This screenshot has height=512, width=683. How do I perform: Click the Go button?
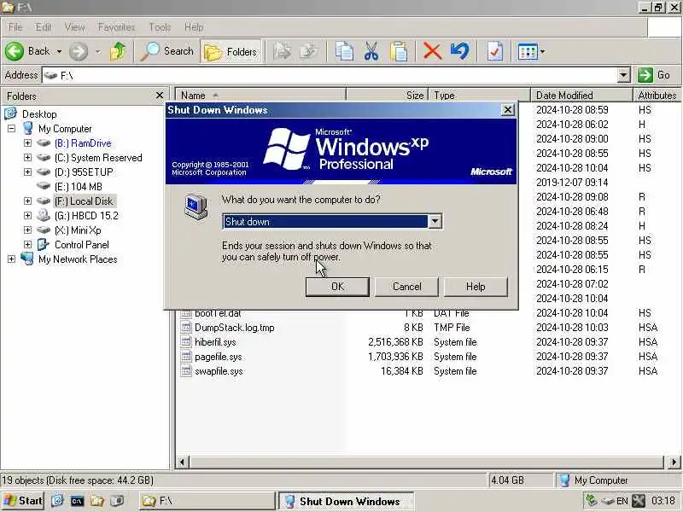(x=654, y=75)
